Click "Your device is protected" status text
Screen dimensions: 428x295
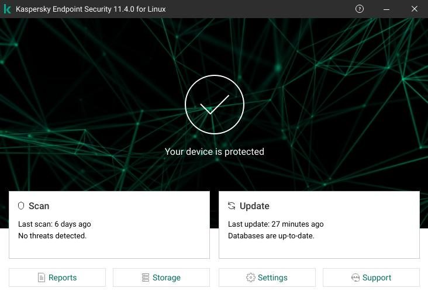(215, 151)
